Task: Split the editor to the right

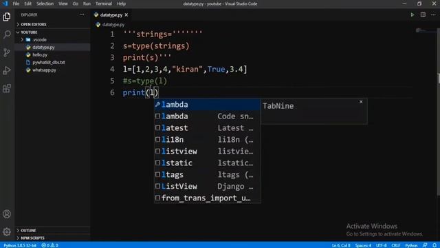Action: coord(423,14)
